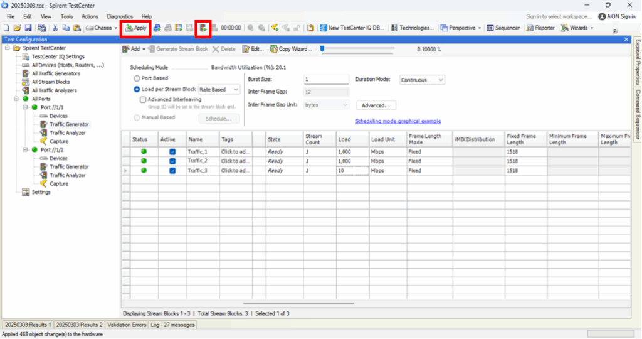Move the load percentage slider handle
Viewport: 642px width, 339px height.
click(322, 49)
